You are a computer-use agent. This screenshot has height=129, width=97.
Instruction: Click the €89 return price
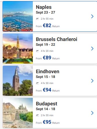[x=47, y=58]
